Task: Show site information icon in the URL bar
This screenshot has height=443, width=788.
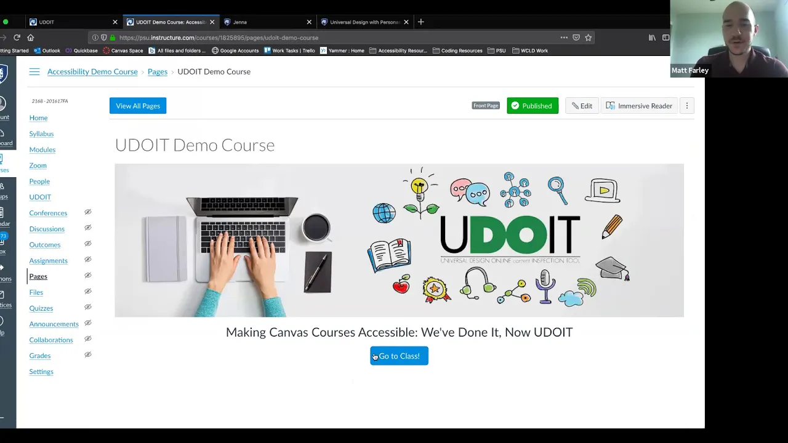Action: [95, 38]
